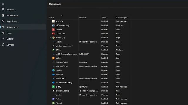Select the Phone Link entry
This screenshot has width=188, height=105.
pos(60,78)
